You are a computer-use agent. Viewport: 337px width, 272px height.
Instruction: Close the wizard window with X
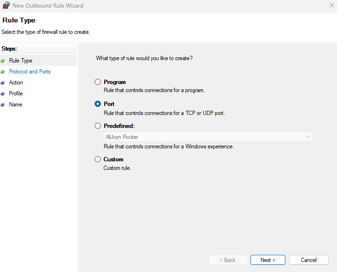click(x=331, y=6)
